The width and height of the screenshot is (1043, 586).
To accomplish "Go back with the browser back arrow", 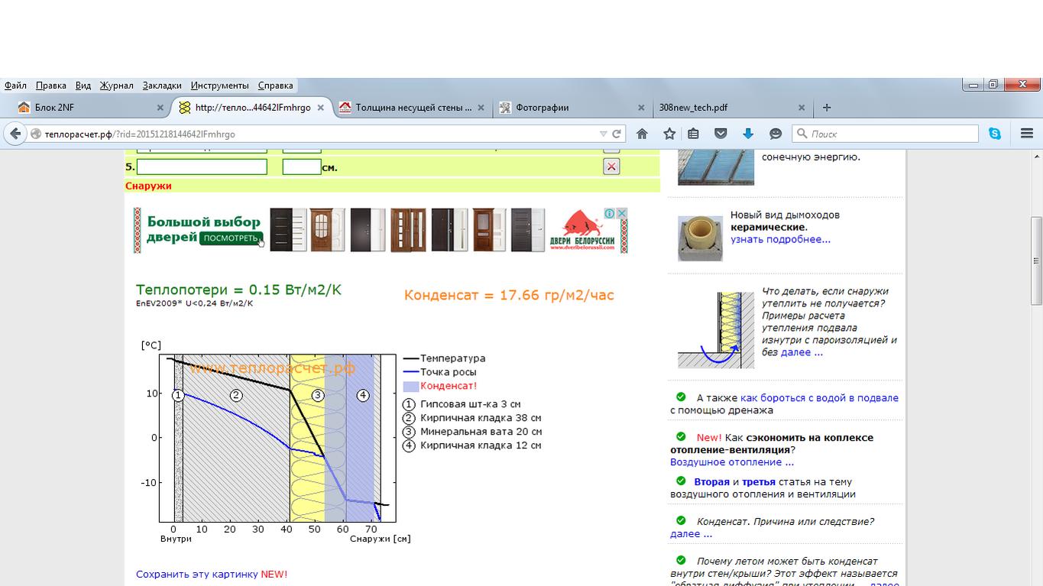I will pyautogui.click(x=15, y=134).
